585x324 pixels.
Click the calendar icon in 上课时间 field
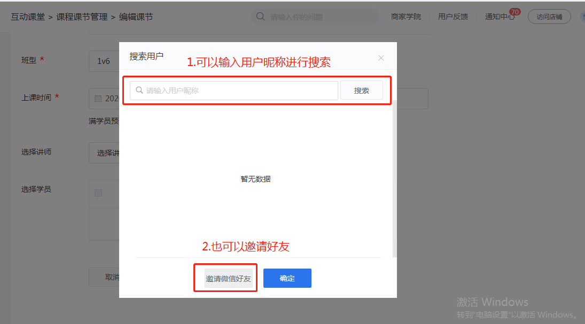[x=98, y=99]
